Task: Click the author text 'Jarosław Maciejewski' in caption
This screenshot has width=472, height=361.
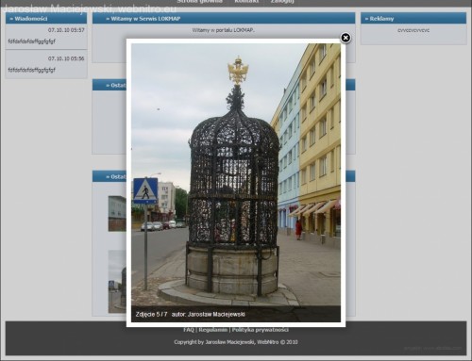Action: [x=216, y=314]
